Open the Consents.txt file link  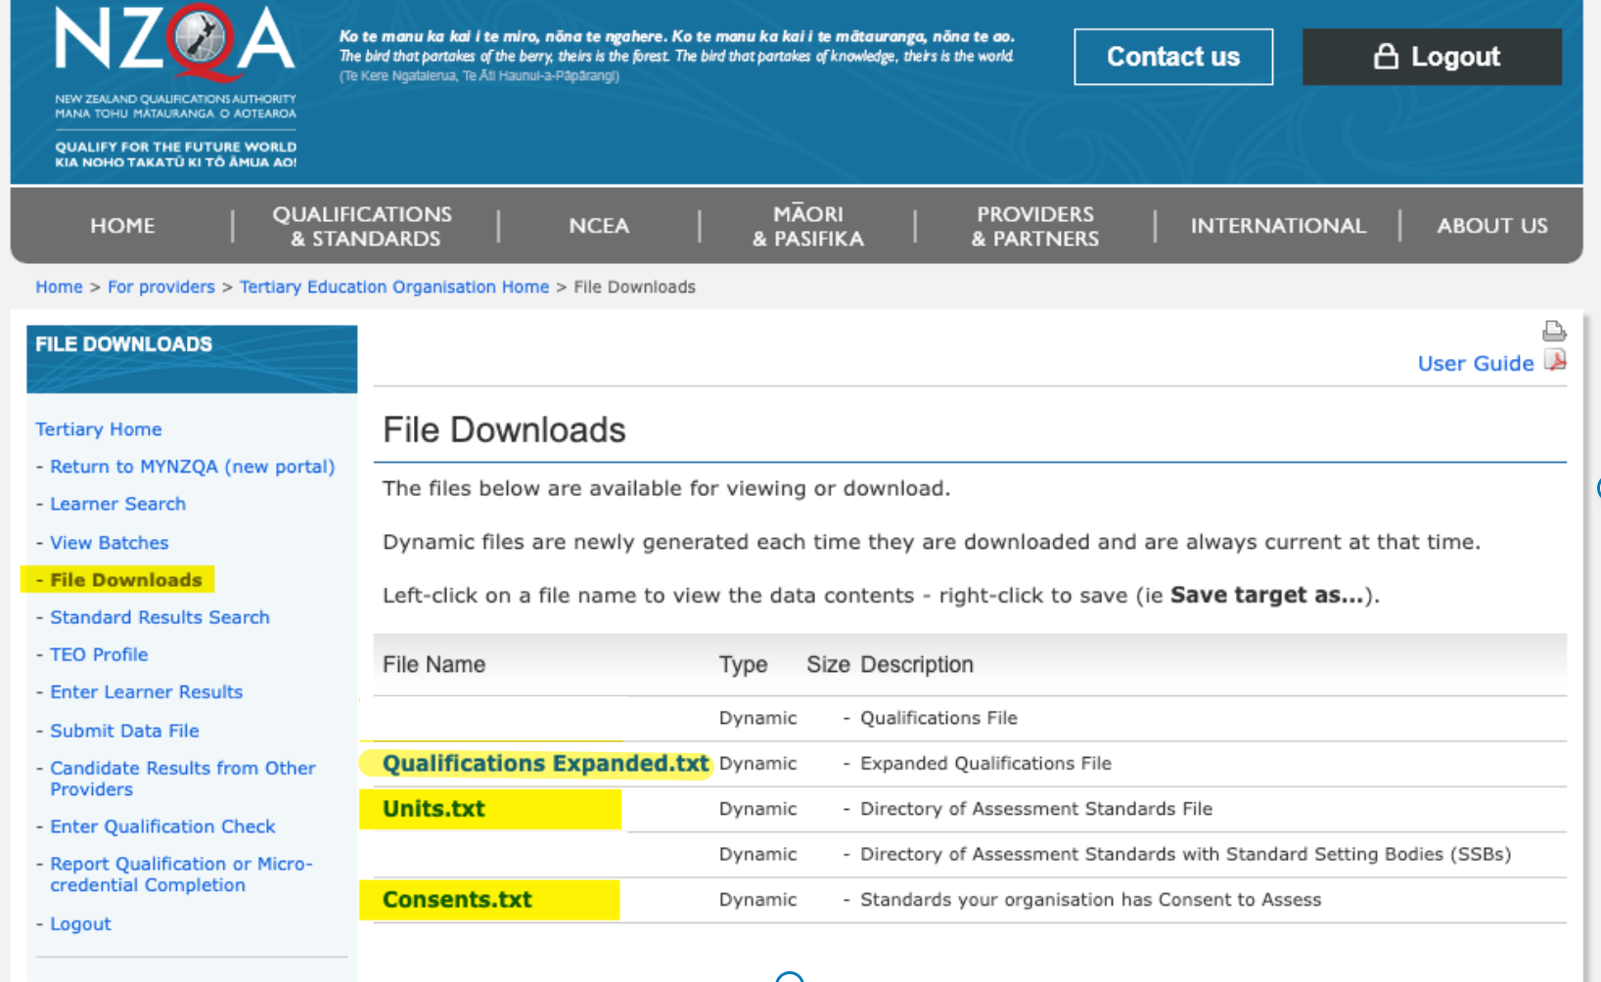tap(457, 900)
